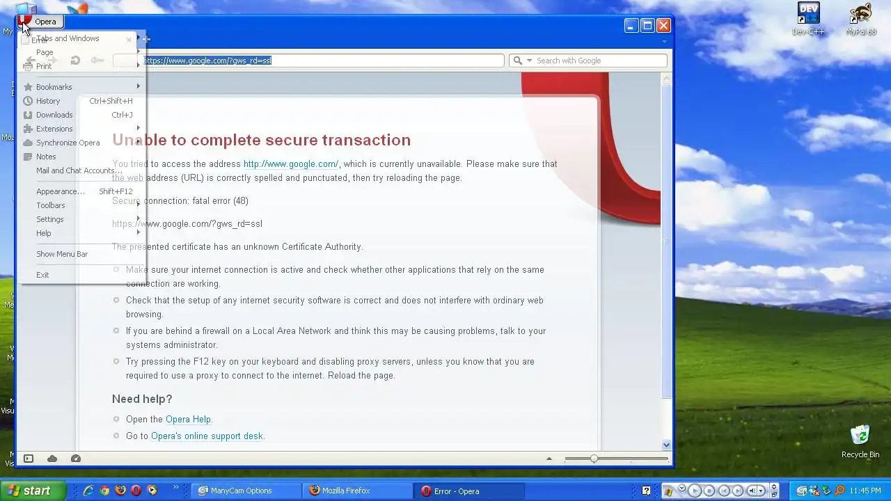This screenshot has height=501, width=891.
Task: Open the Opera Help link
Action: [x=188, y=420]
